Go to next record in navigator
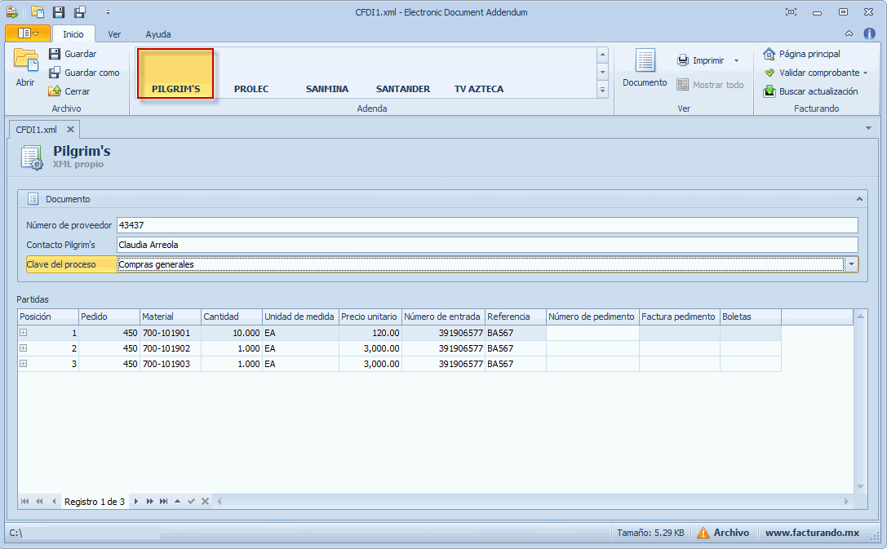Viewport: 887px width, 549px height. (x=135, y=502)
